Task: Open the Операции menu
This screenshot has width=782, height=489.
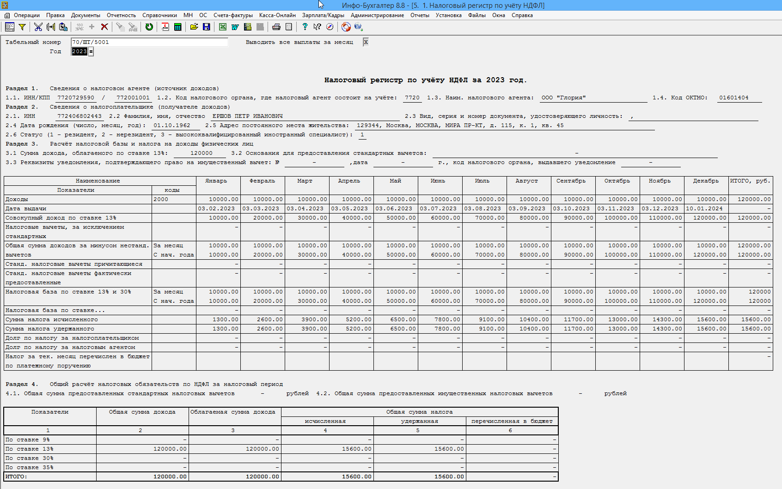Action: [27, 15]
